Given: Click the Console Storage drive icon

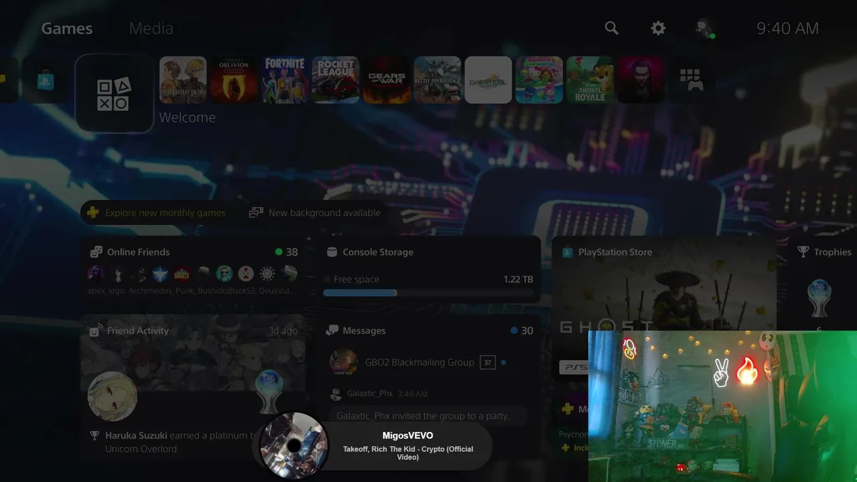Looking at the screenshot, I should (331, 252).
